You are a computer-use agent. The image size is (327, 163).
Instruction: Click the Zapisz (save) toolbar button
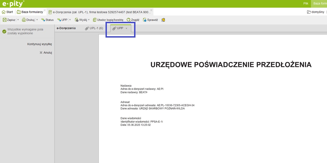point(9,20)
